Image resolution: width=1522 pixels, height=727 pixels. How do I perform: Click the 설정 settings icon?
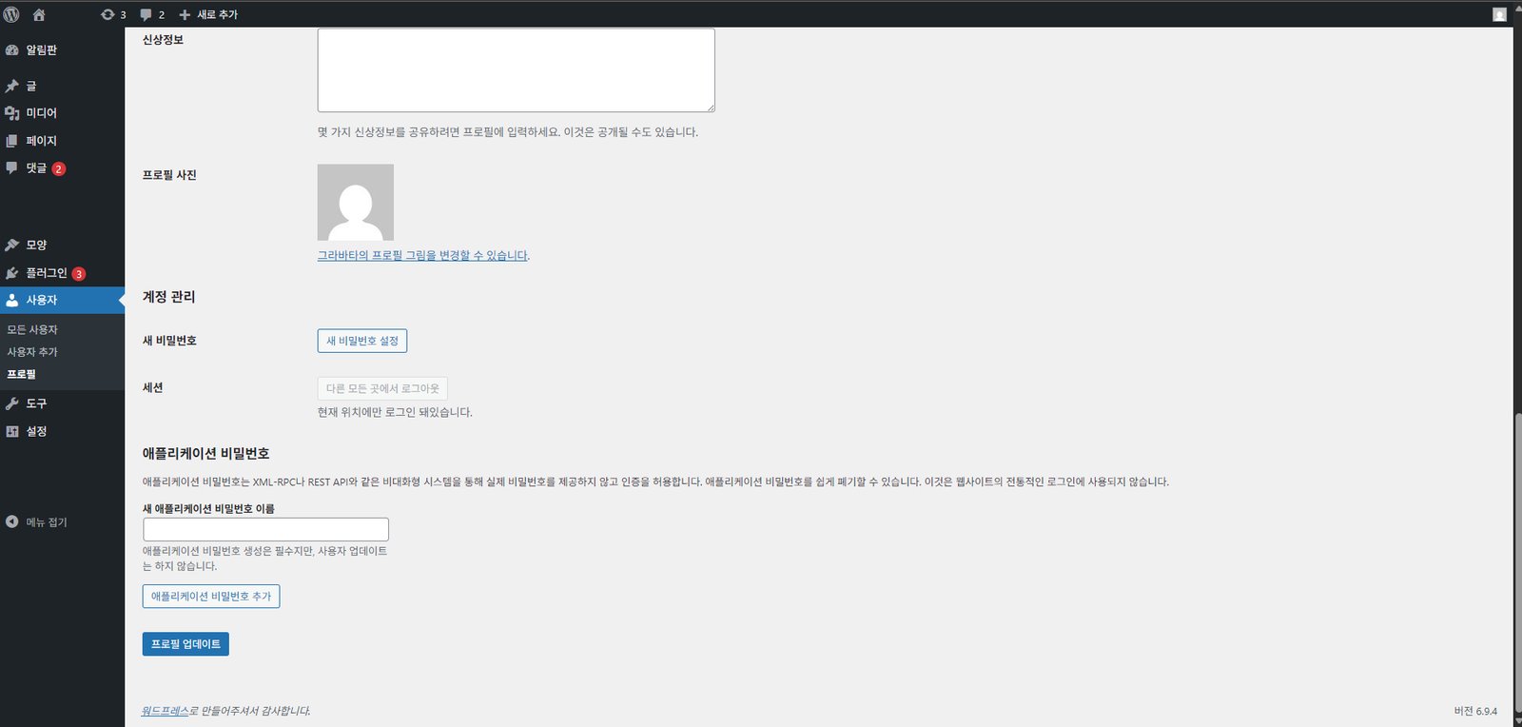coord(12,431)
